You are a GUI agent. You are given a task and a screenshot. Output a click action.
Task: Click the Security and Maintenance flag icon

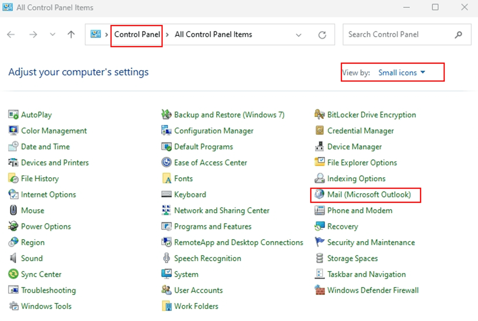coord(320,243)
